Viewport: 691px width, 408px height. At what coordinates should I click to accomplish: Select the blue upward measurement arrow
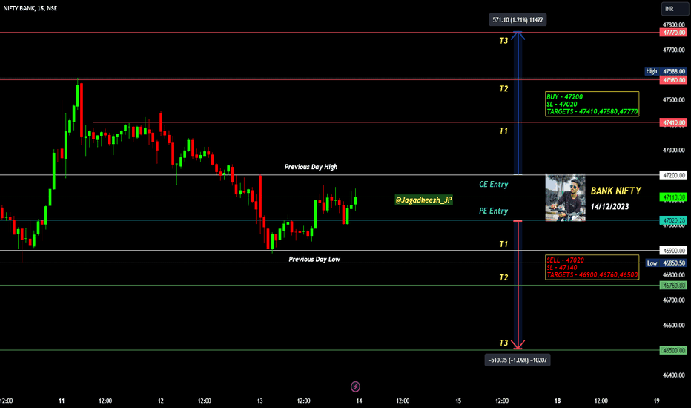tap(518, 103)
